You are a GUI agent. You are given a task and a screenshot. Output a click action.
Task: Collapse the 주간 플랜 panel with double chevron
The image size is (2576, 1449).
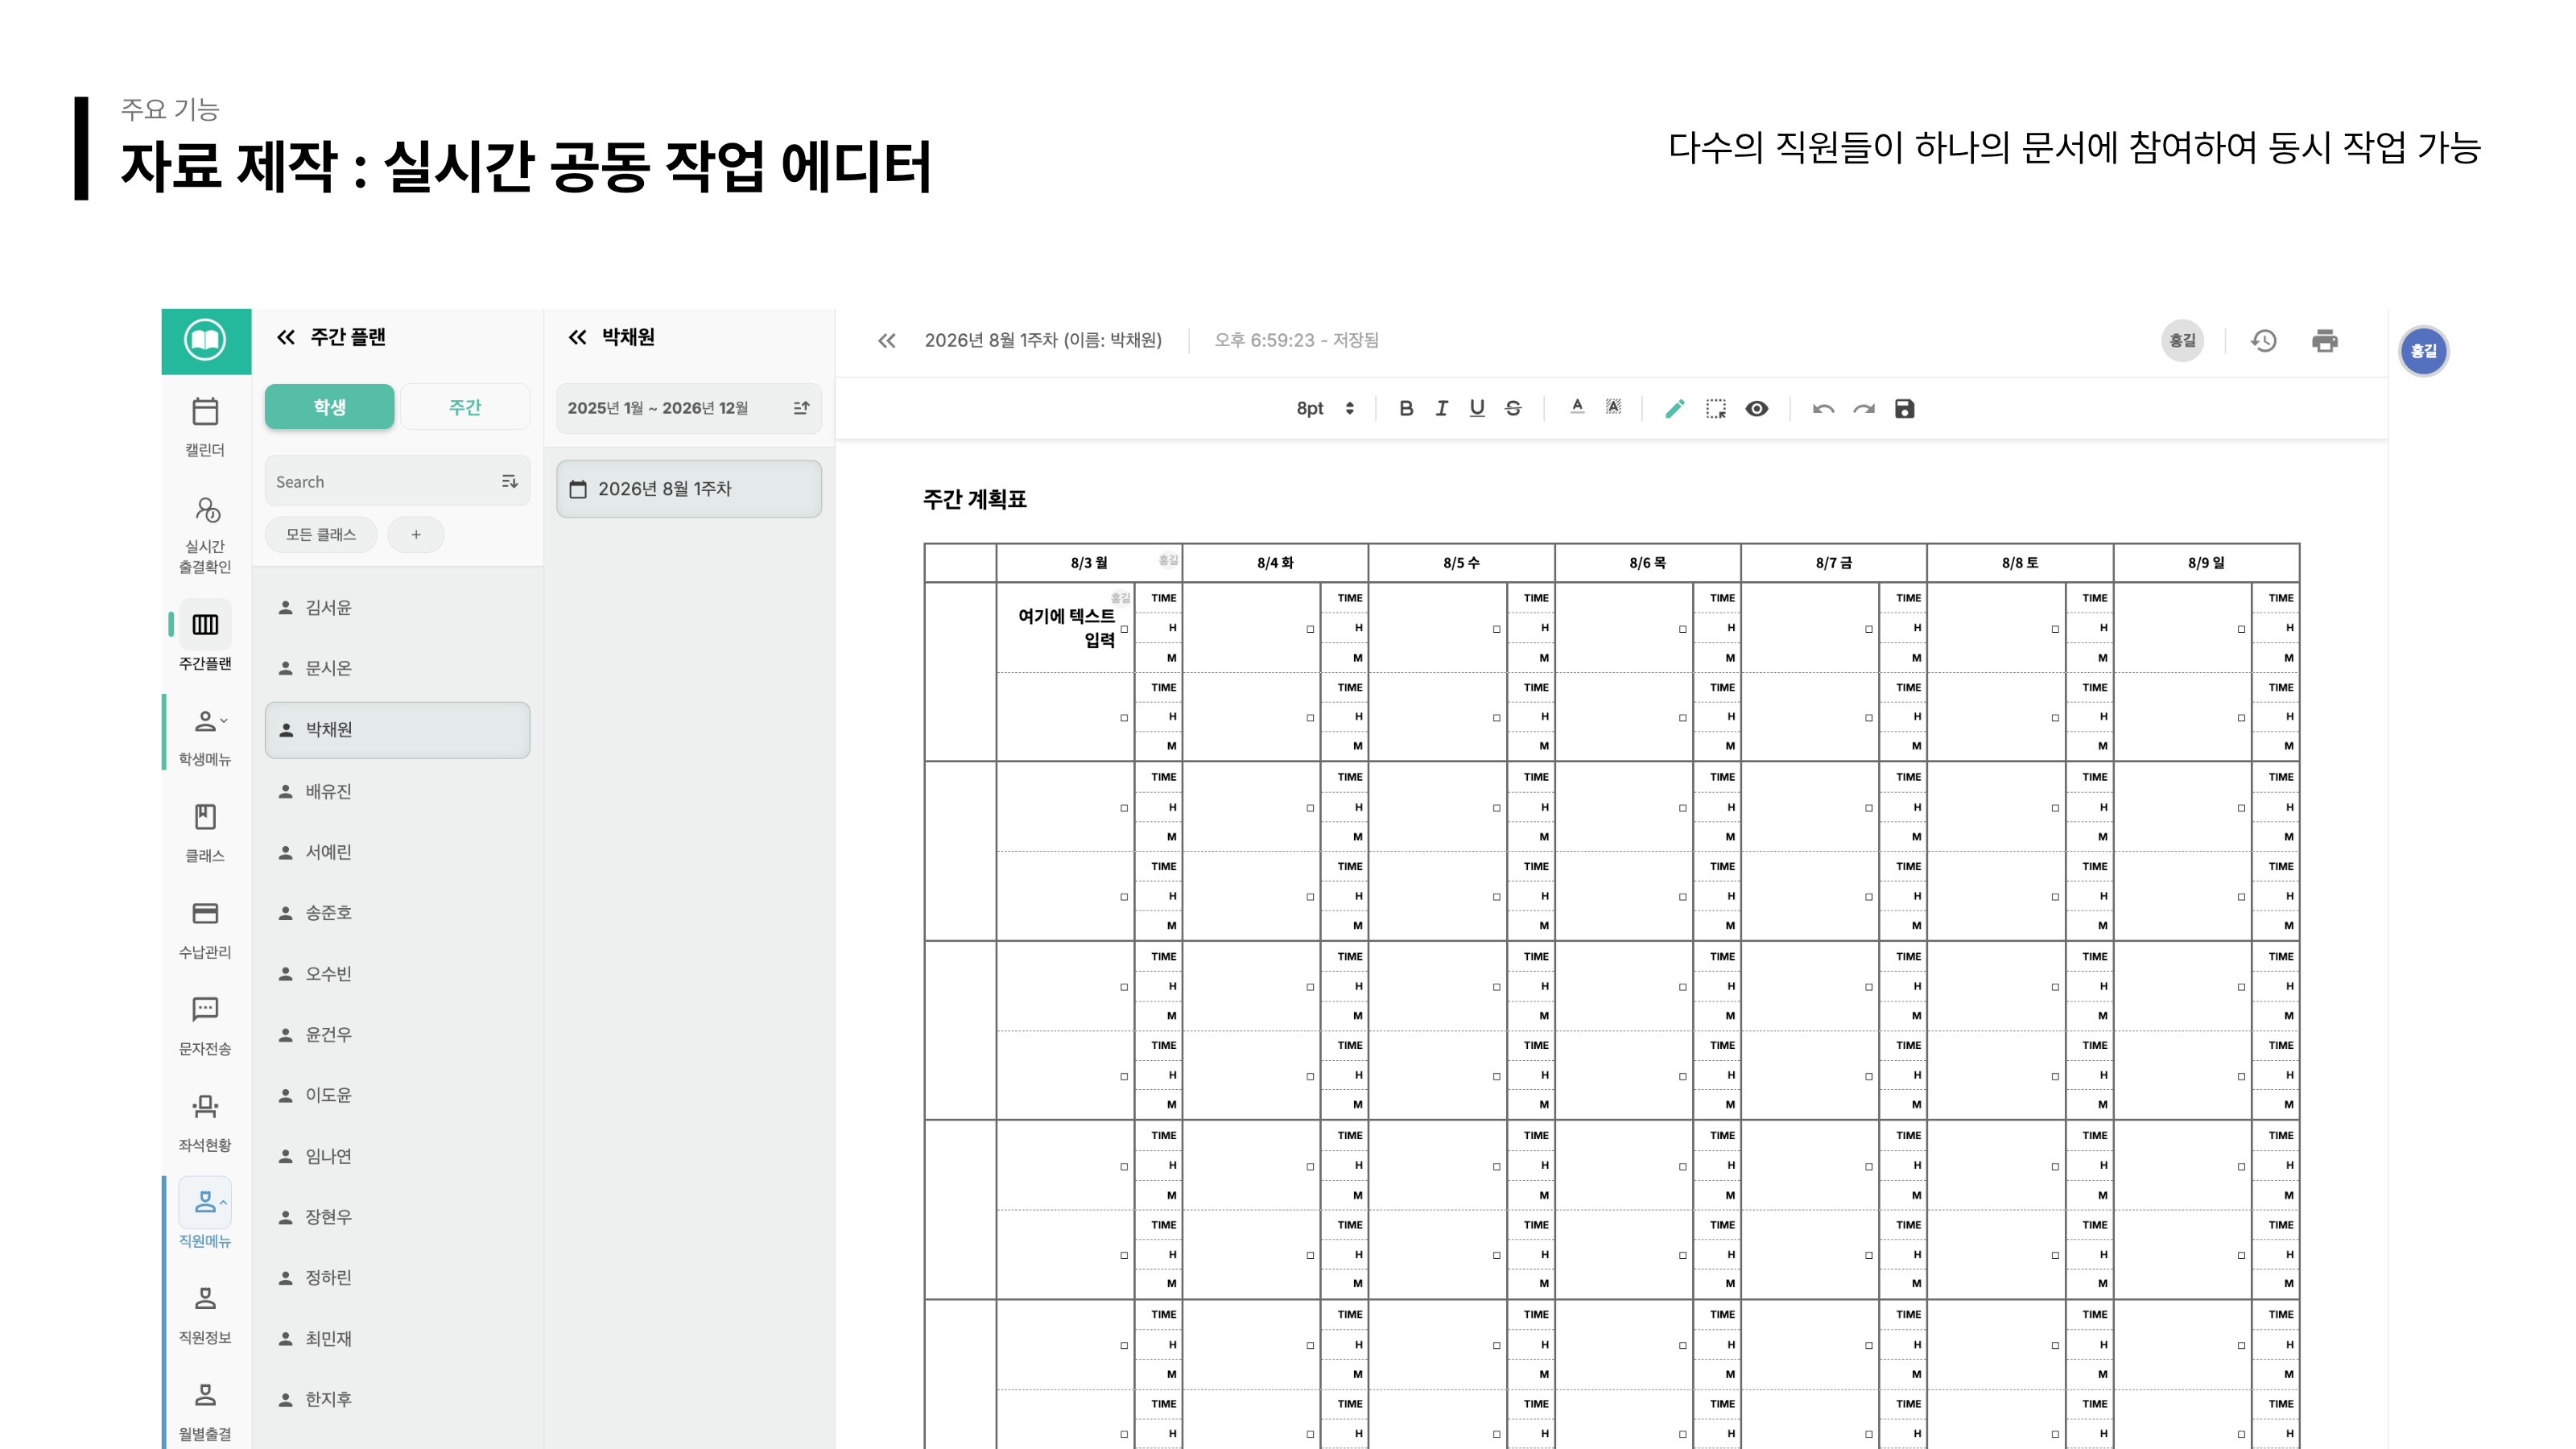[x=286, y=337]
